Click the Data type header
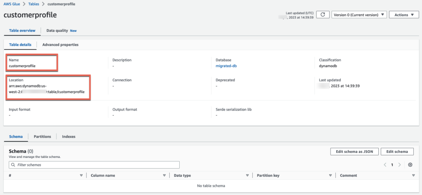The height and width of the screenshot is (195, 422). 182,175
